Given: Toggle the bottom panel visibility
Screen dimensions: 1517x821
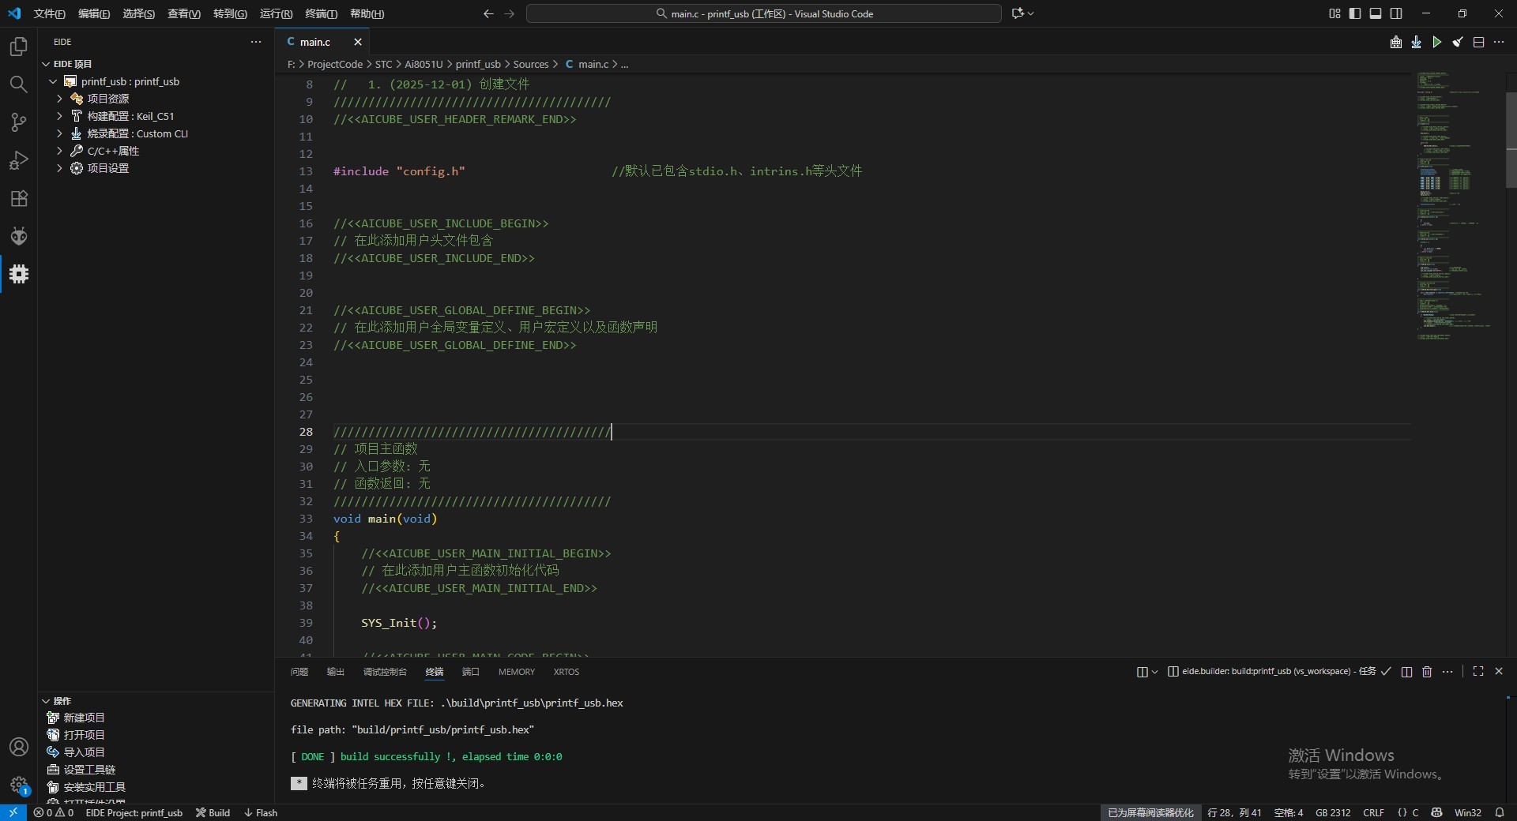Looking at the screenshot, I should tap(1376, 13).
